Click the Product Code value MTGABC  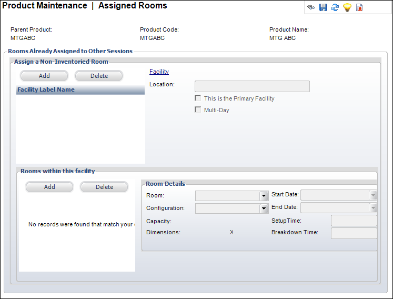[x=152, y=38]
